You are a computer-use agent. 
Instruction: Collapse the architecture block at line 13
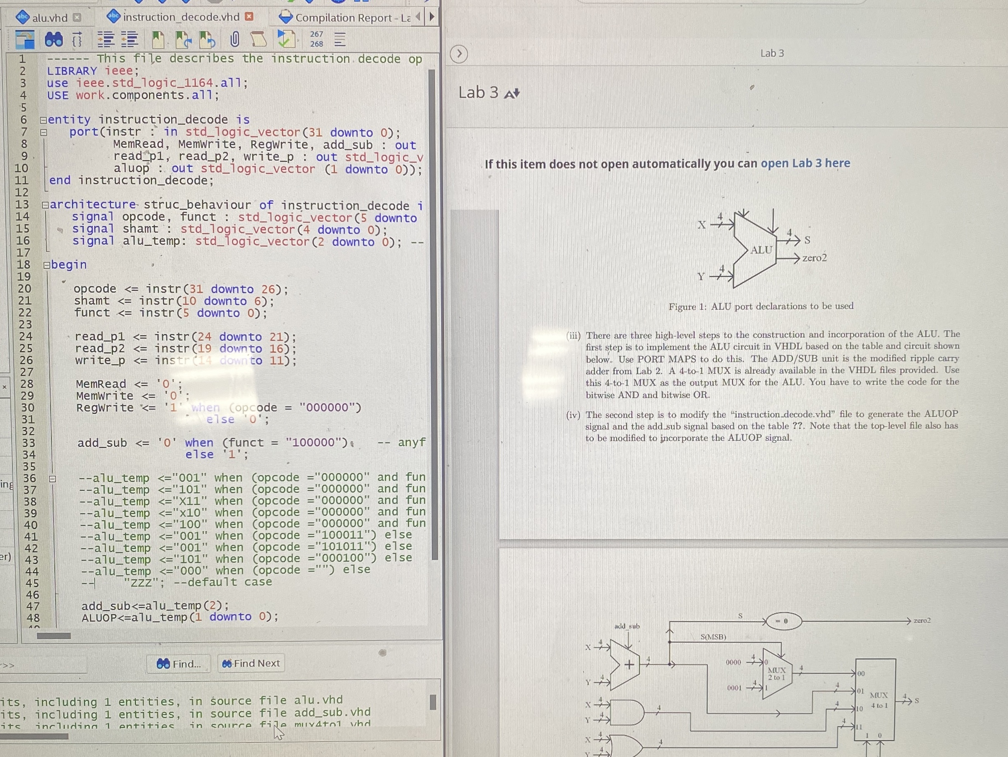(x=45, y=205)
